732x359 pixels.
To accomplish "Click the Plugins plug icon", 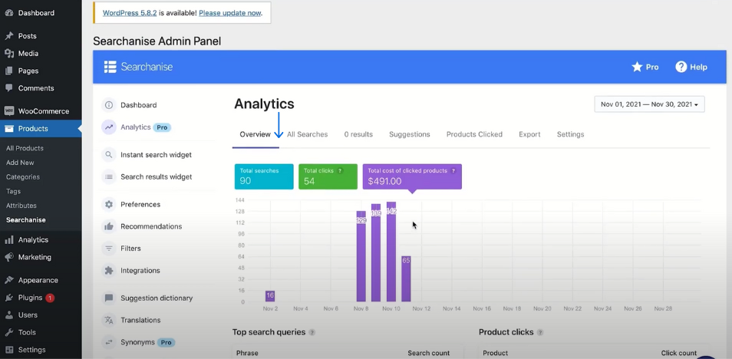I will coord(9,298).
